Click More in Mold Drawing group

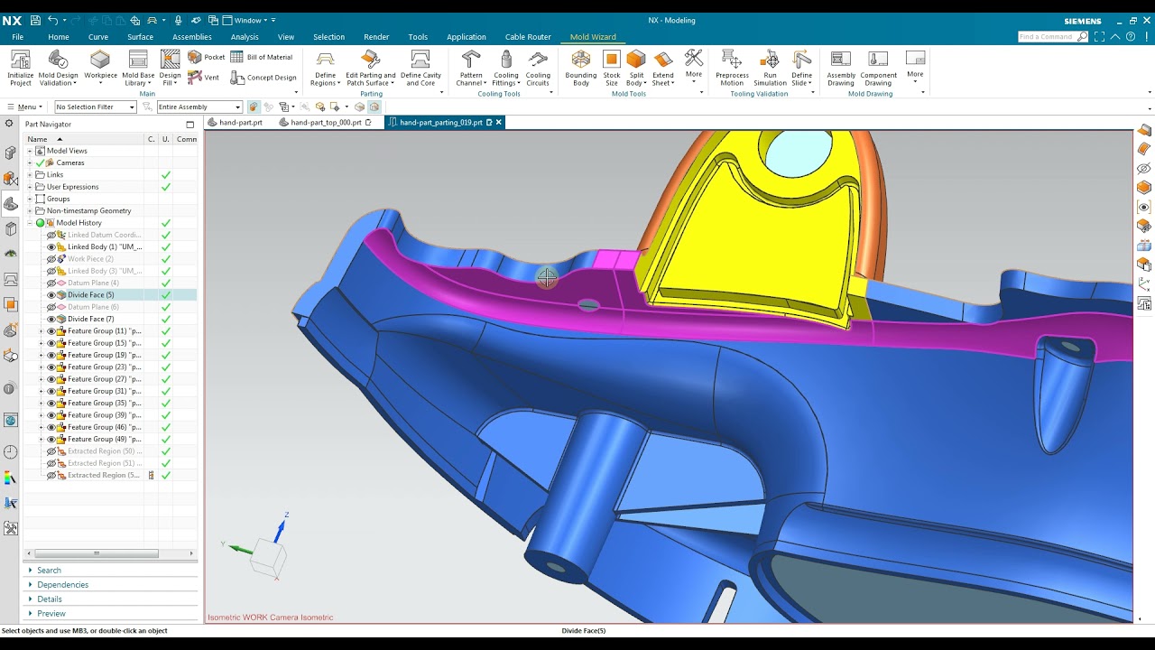tap(915, 65)
